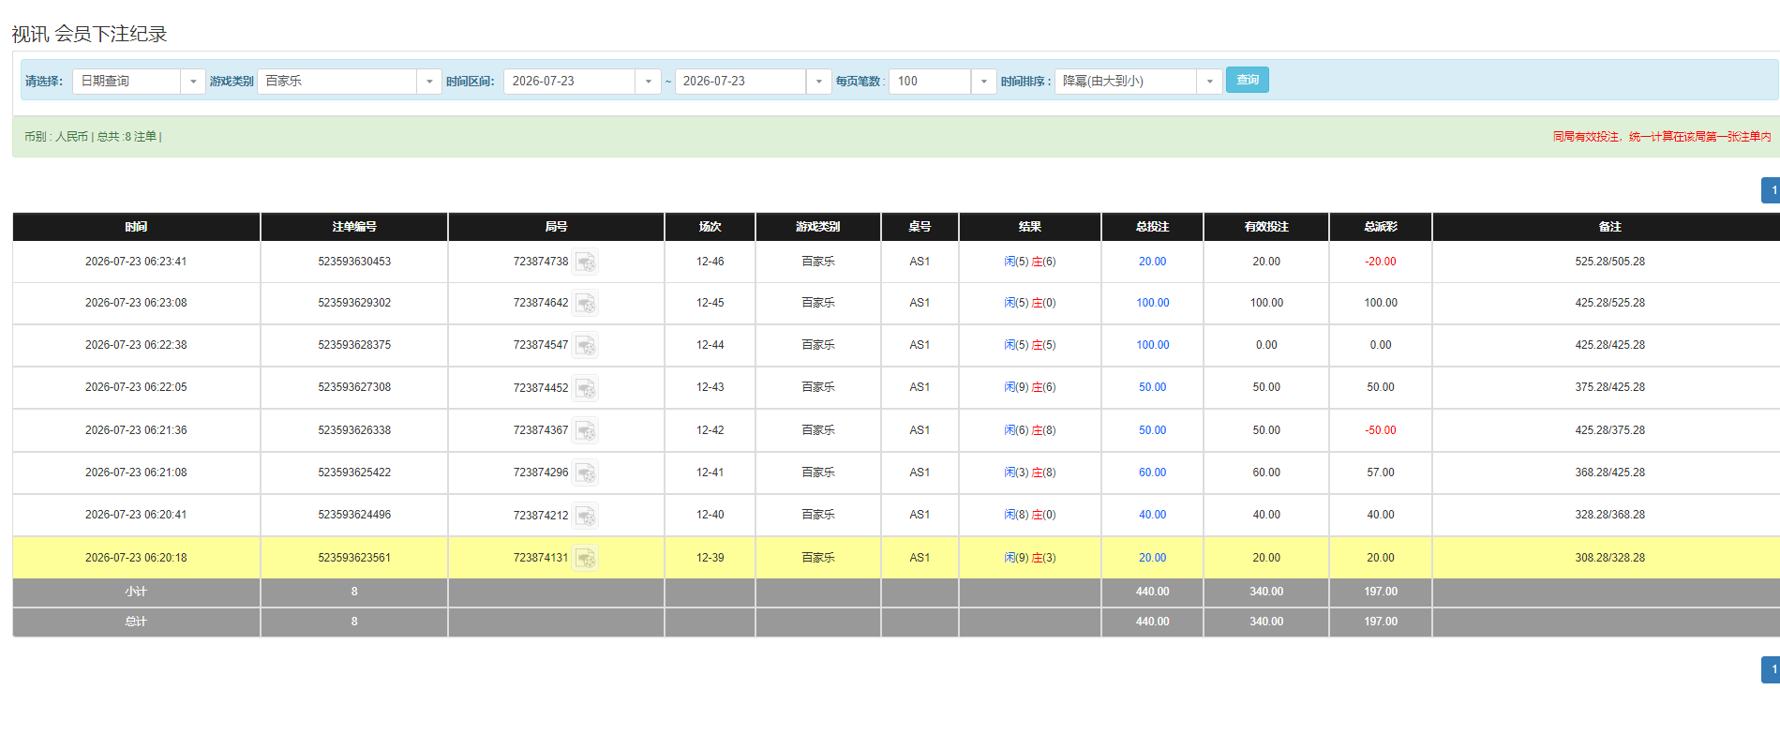This screenshot has height=750, width=1780.
Task: Select order number 523593629302
Action: click(x=354, y=303)
